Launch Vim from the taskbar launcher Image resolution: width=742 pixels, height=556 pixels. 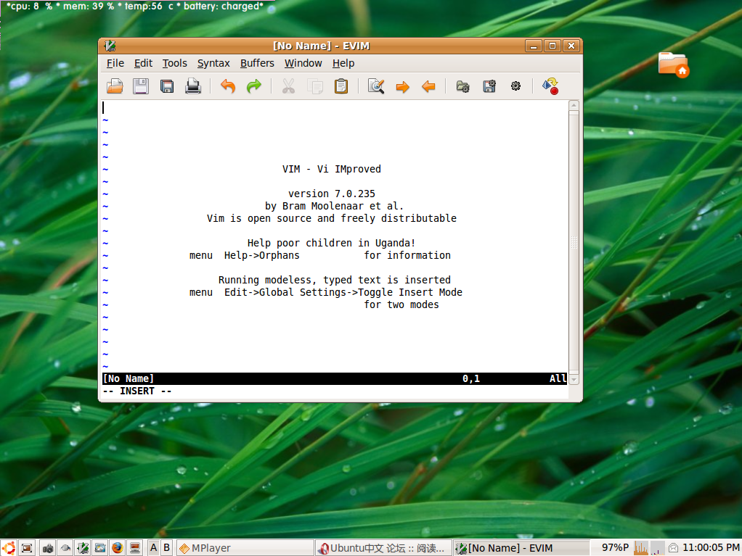click(83, 548)
